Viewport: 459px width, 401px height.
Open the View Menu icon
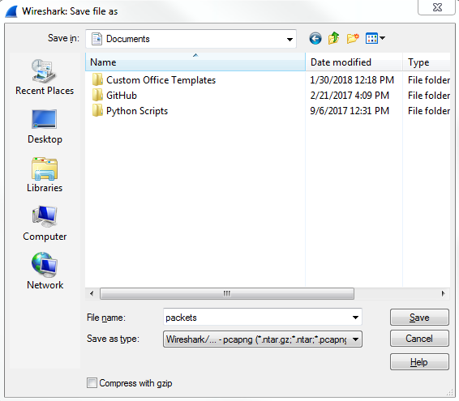(375, 38)
